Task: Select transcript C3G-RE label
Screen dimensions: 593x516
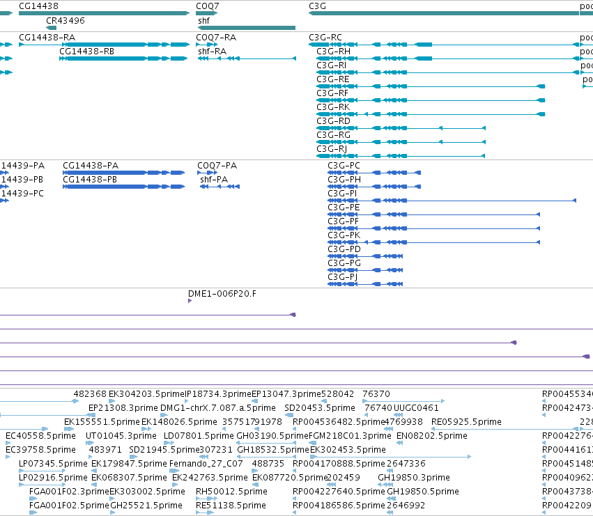Action: [x=333, y=79]
